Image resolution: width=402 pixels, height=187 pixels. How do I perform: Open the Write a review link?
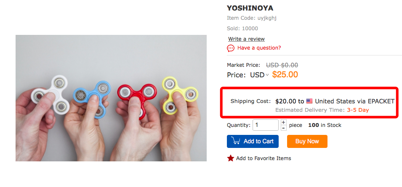coord(246,39)
